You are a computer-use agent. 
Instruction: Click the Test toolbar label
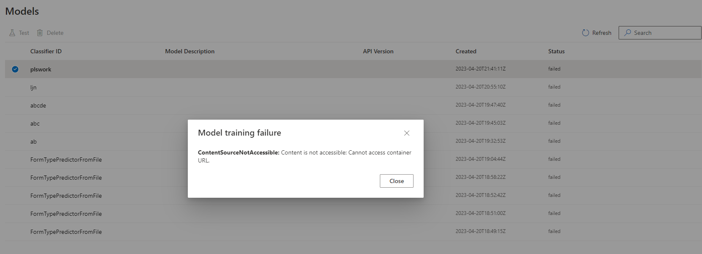[x=24, y=32]
